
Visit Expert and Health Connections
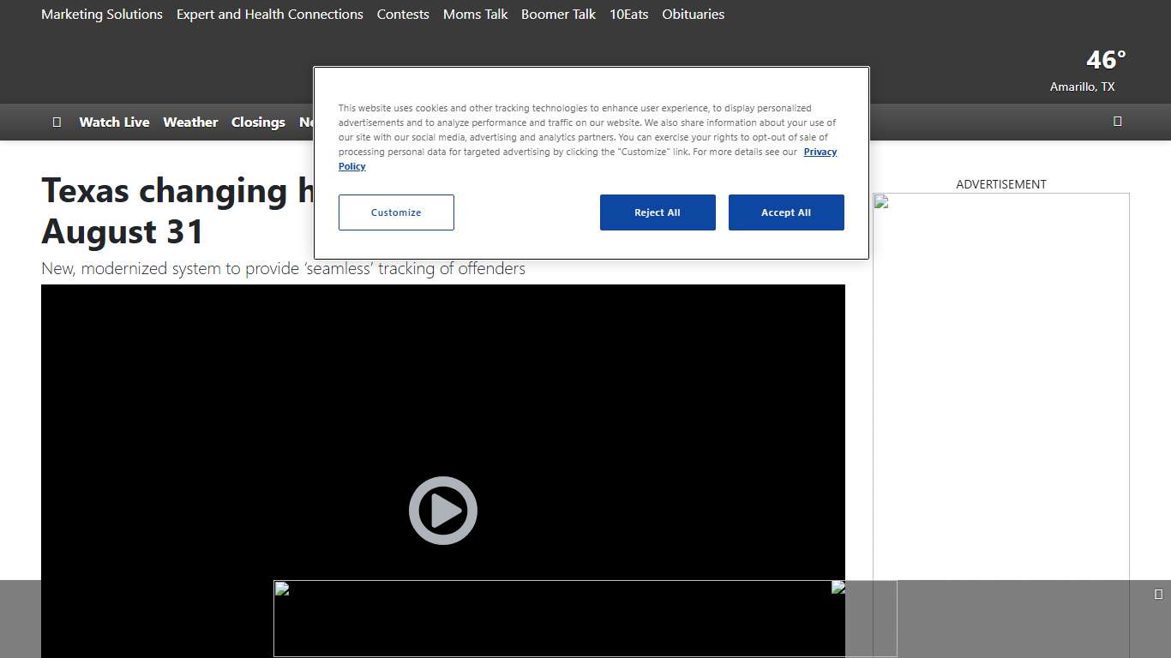click(269, 15)
